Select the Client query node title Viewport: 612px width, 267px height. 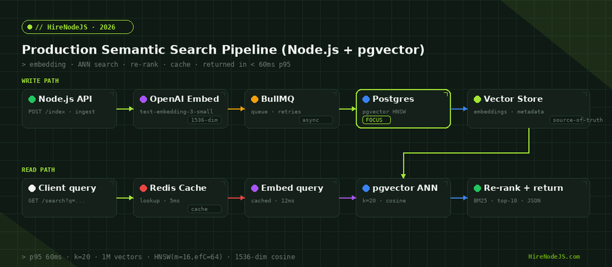click(x=67, y=188)
